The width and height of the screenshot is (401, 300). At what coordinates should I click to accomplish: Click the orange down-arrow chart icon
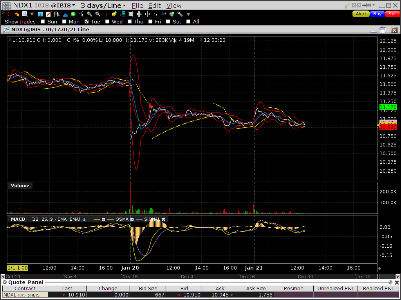click(17, 14)
